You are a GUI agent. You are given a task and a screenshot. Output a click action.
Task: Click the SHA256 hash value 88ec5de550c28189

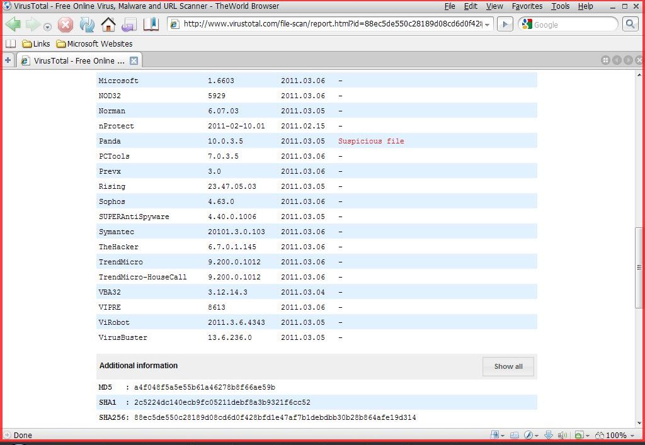(275, 417)
